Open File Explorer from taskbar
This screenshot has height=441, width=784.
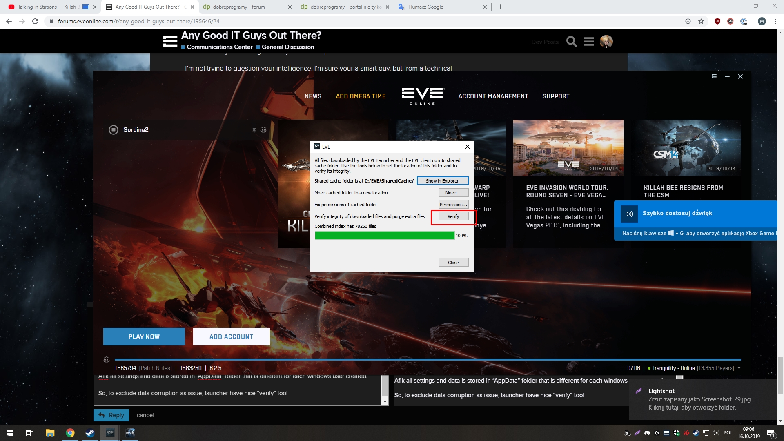(50, 433)
